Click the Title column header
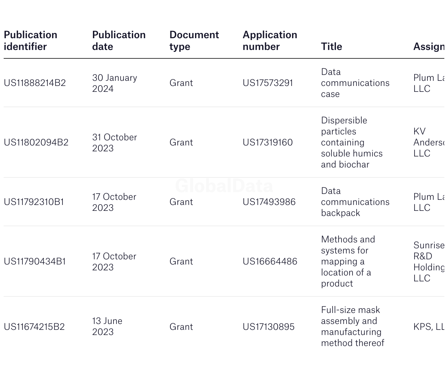Image resolution: width=448 pixels, height=371 pixels. tap(332, 47)
